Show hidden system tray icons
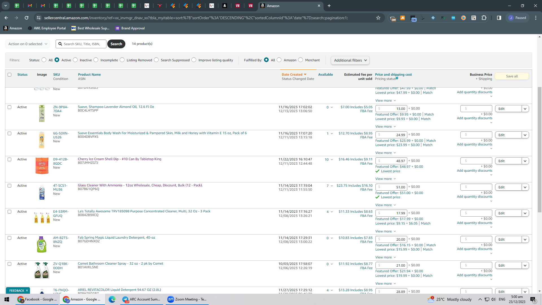Image resolution: width=542 pixels, height=305 pixels. [480, 299]
